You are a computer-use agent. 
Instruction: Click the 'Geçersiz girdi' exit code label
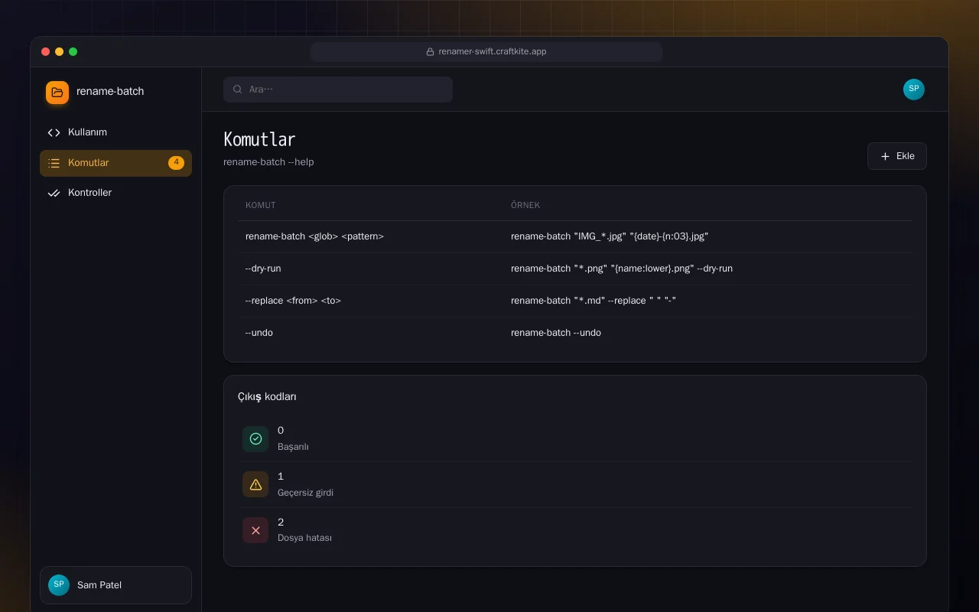(x=305, y=493)
